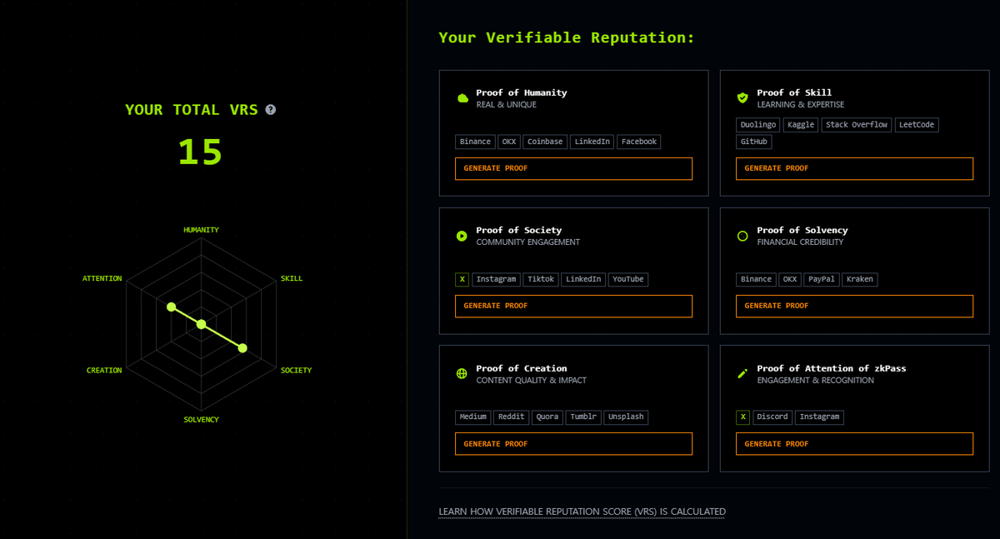Select the Medium tag
The image size is (1000, 539).
point(473,417)
